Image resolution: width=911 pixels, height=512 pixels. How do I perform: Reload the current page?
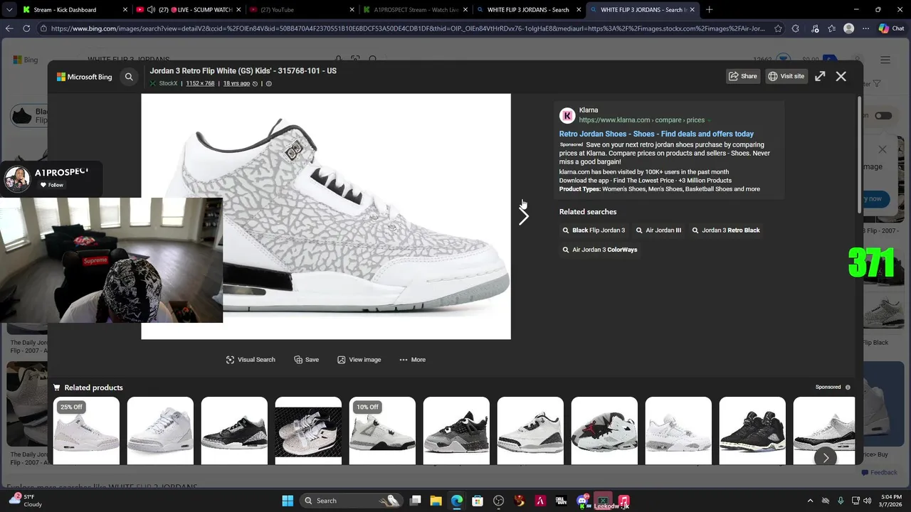(26, 28)
